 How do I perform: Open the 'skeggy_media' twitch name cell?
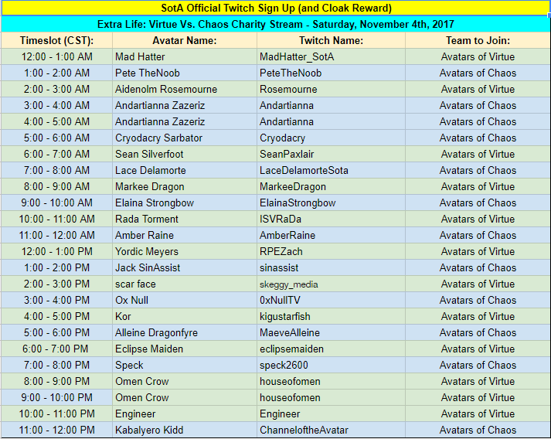[331, 284]
